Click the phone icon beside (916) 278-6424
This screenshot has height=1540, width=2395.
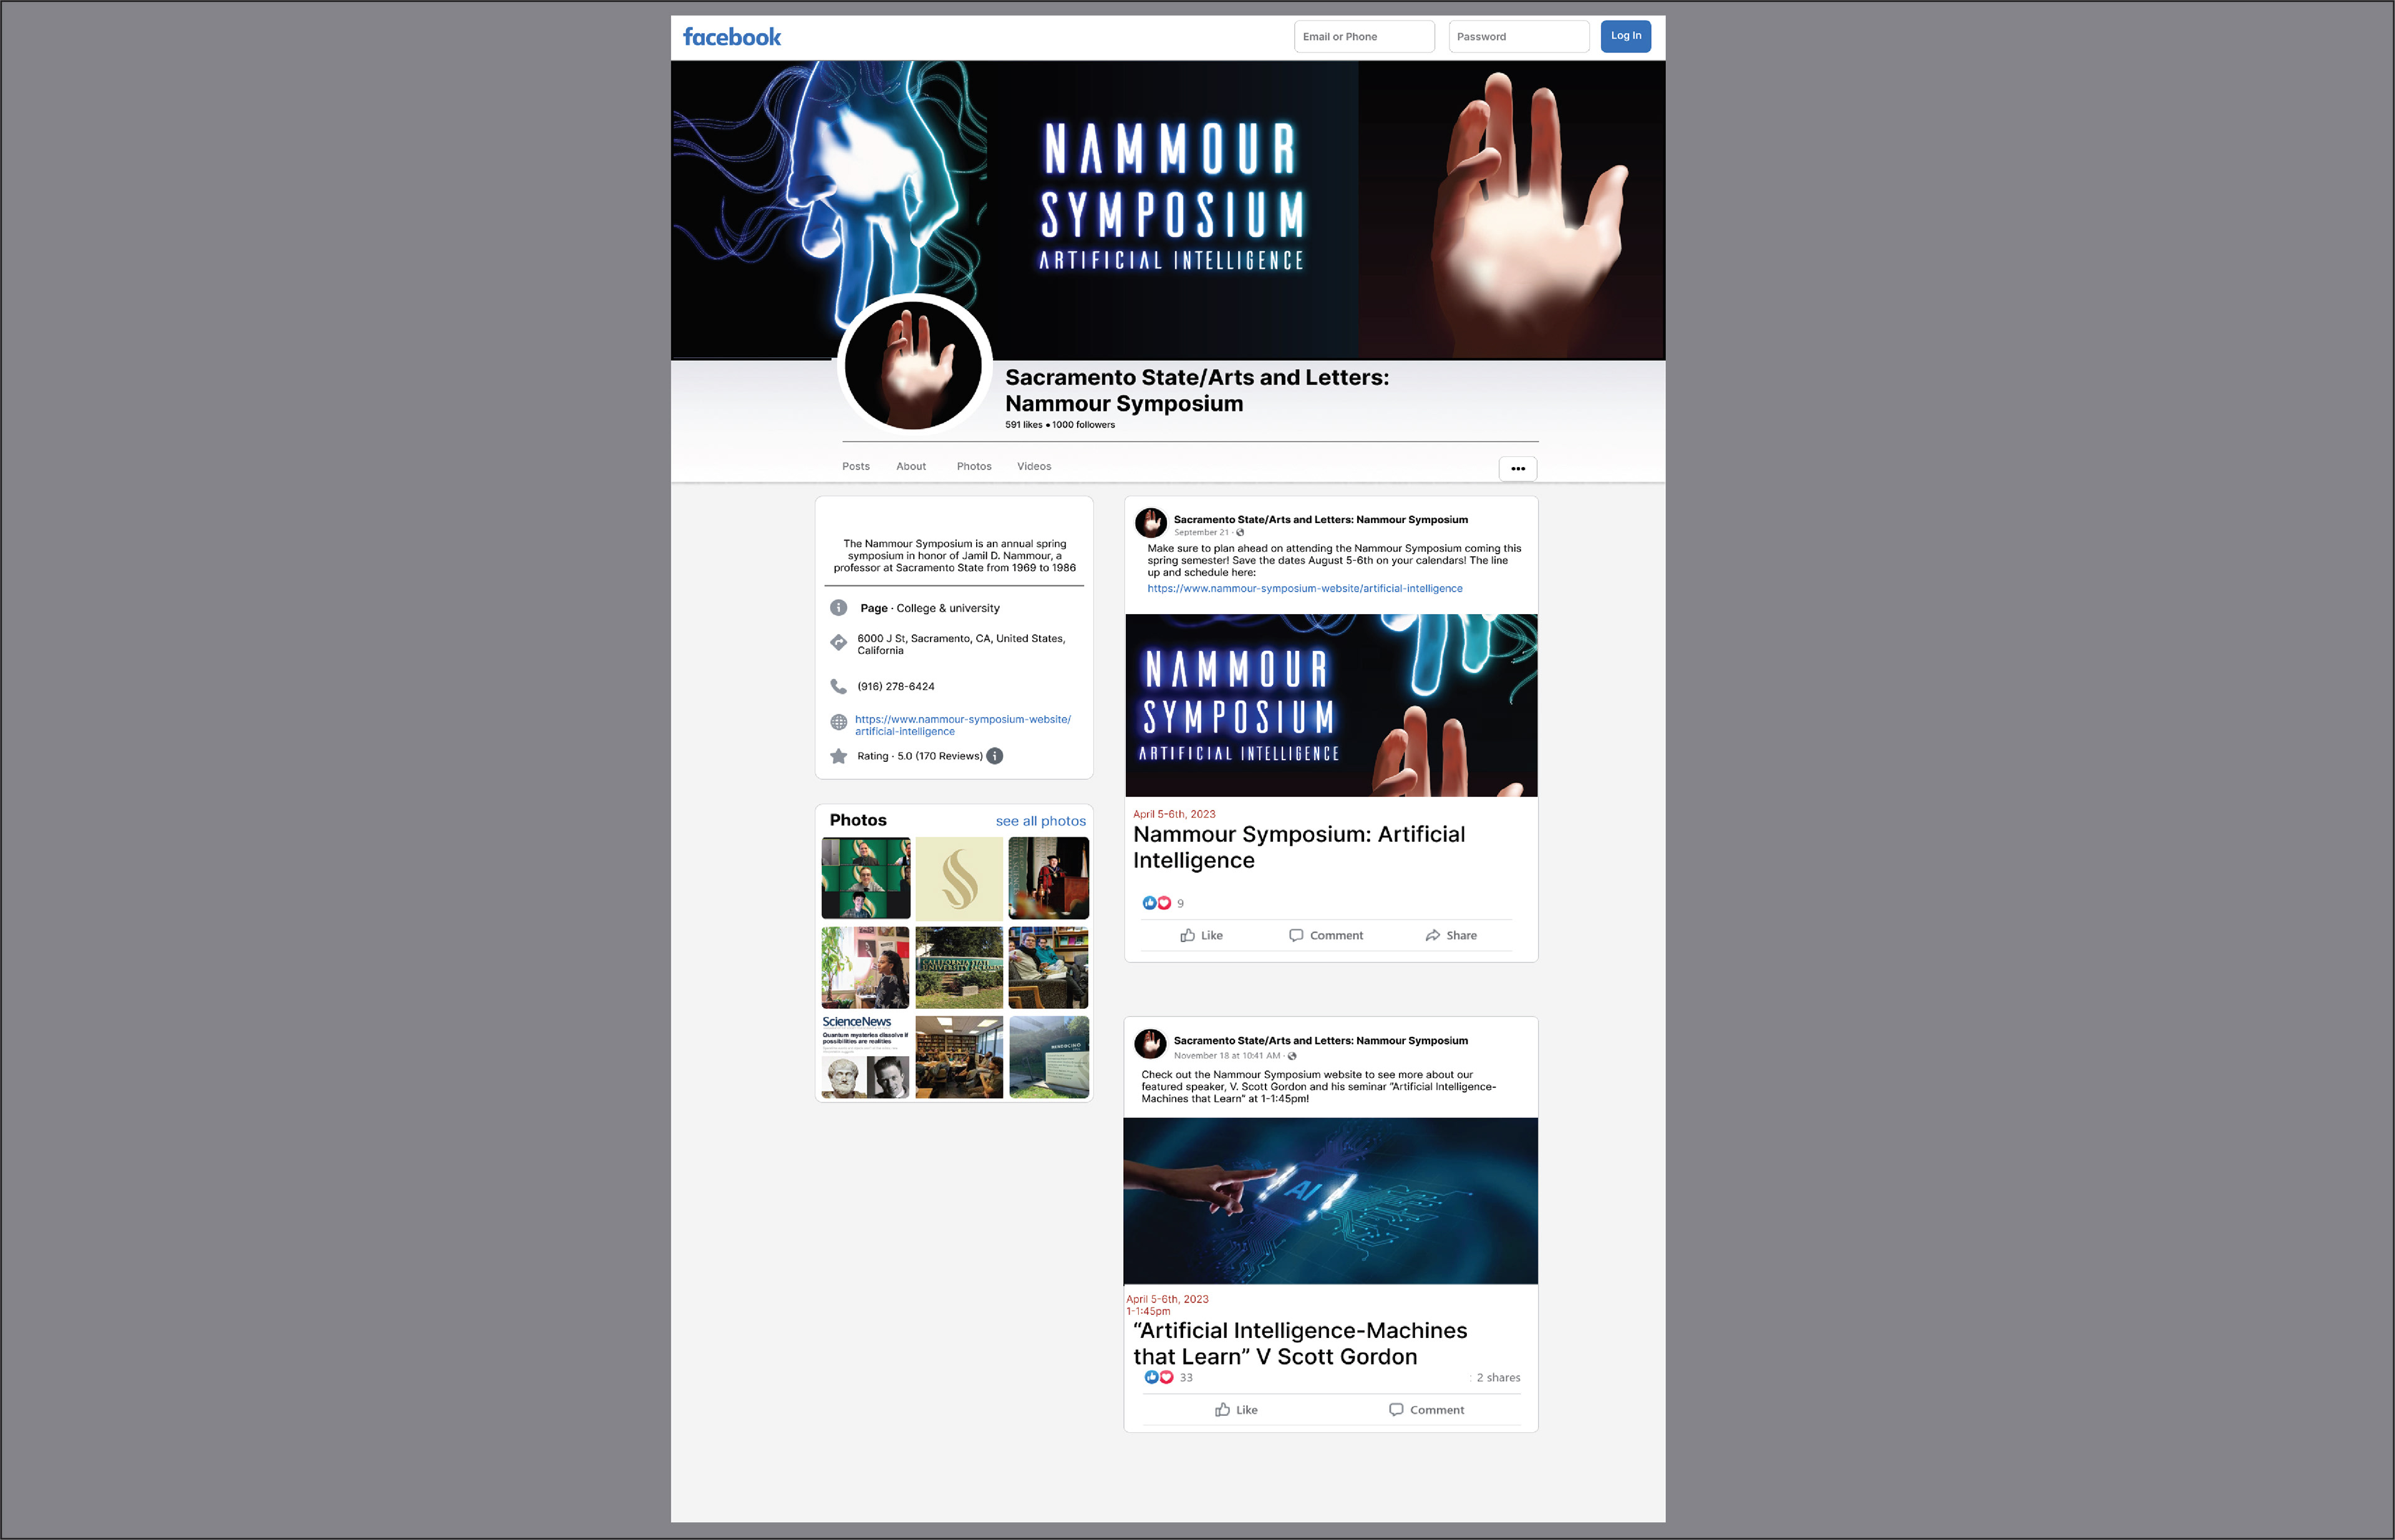[838, 686]
